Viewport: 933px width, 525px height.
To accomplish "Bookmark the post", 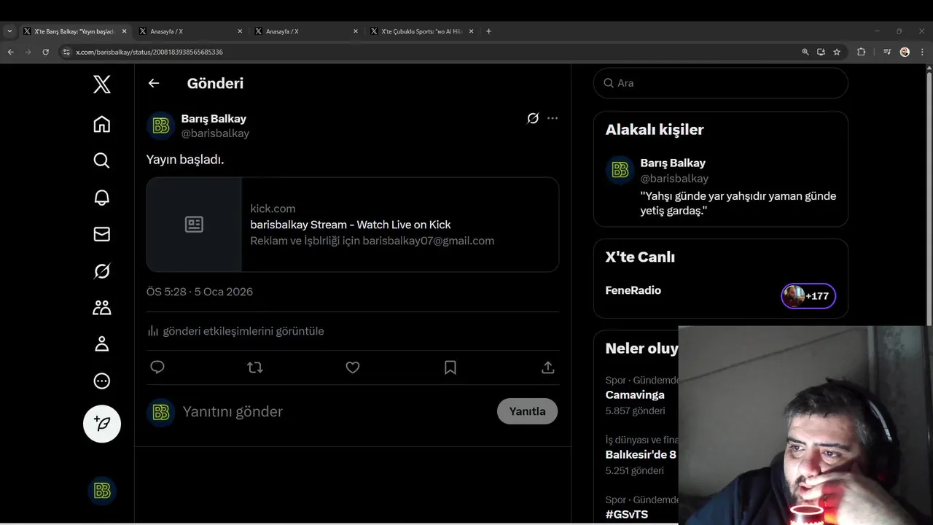I will tap(450, 367).
